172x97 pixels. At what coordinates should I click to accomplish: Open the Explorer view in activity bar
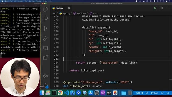click(x=45, y=9)
